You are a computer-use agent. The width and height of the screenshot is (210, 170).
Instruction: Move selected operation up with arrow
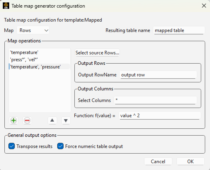[52, 120]
